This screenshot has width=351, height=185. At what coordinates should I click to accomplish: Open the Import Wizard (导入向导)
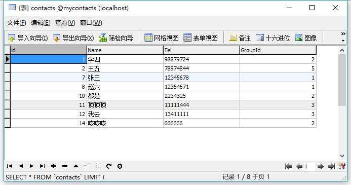(x=28, y=38)
